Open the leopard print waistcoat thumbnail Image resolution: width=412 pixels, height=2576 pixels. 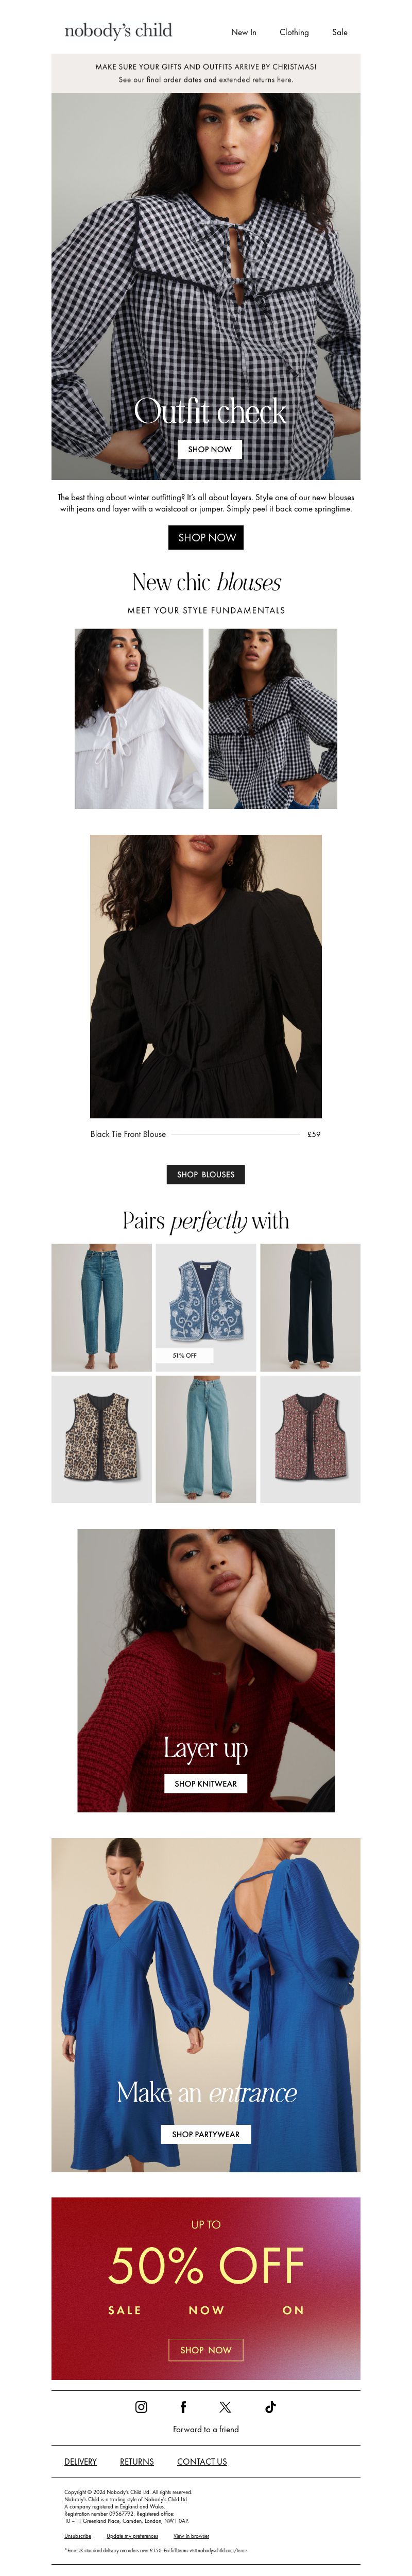coord(102,1438)
